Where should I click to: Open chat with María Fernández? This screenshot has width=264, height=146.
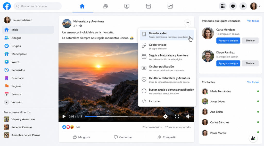click(230, 91)
